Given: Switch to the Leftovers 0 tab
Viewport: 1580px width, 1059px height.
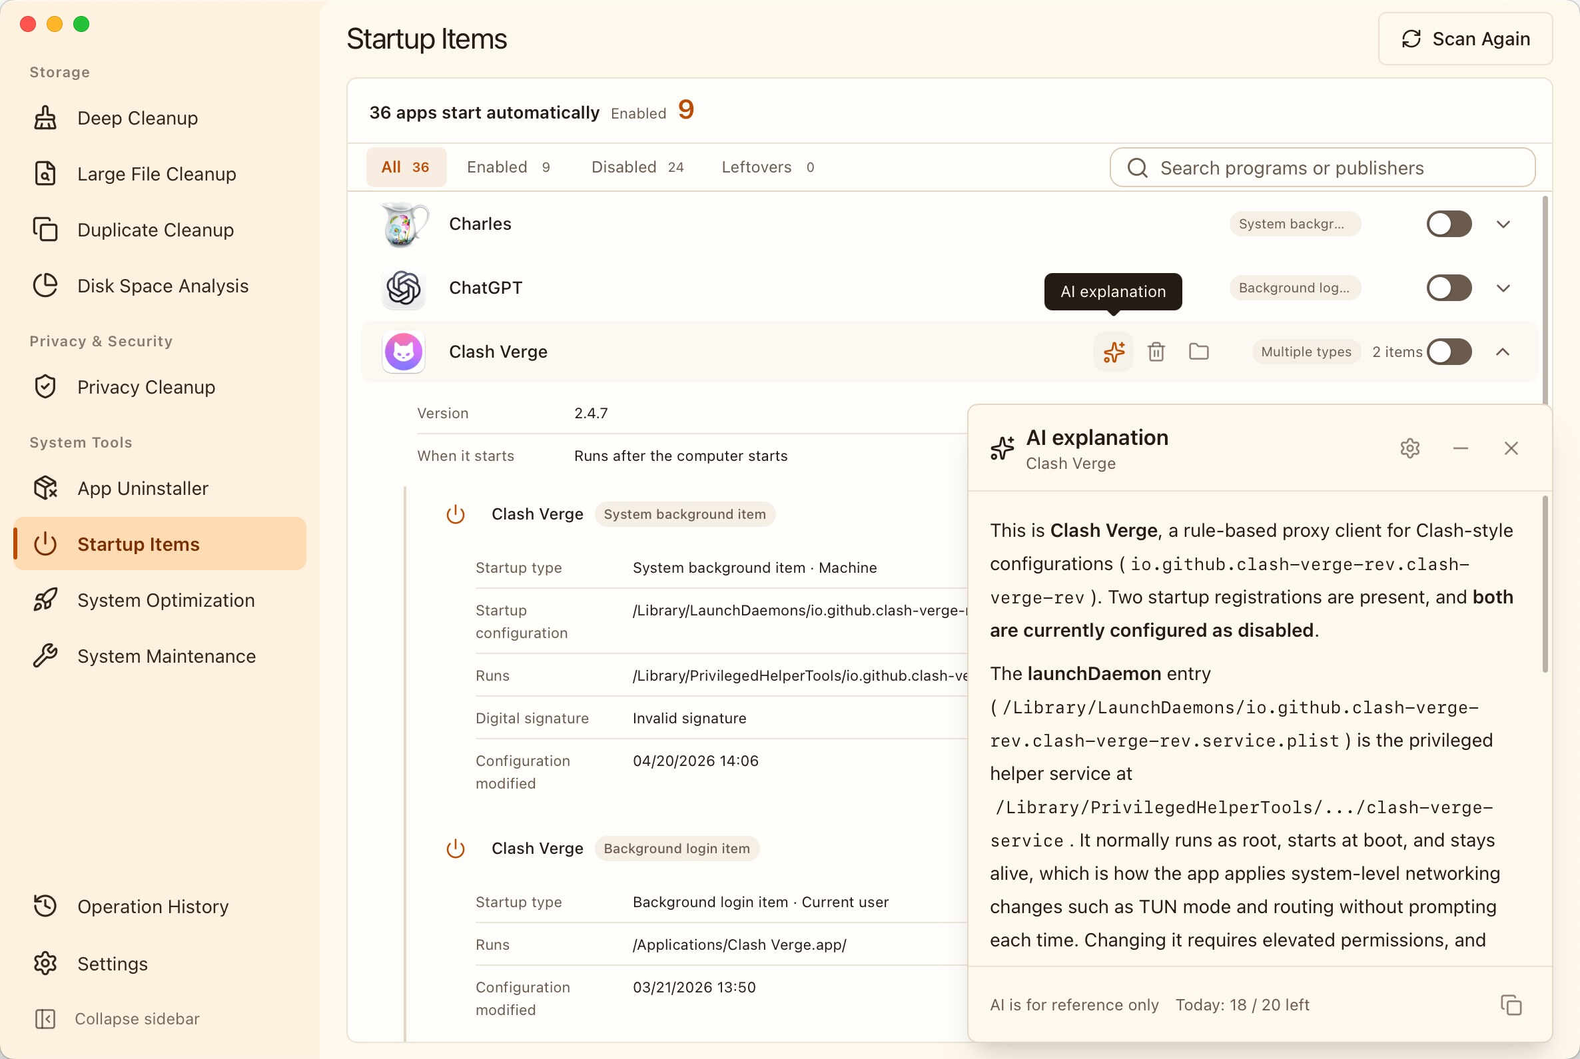Looking at the screenshot, I should click(x=767, y=167).
